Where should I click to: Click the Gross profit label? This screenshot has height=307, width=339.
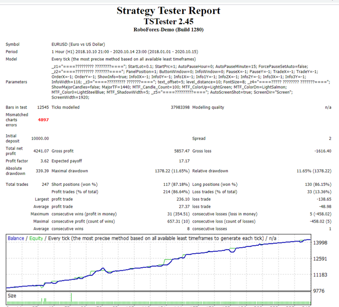coord(63,151)
